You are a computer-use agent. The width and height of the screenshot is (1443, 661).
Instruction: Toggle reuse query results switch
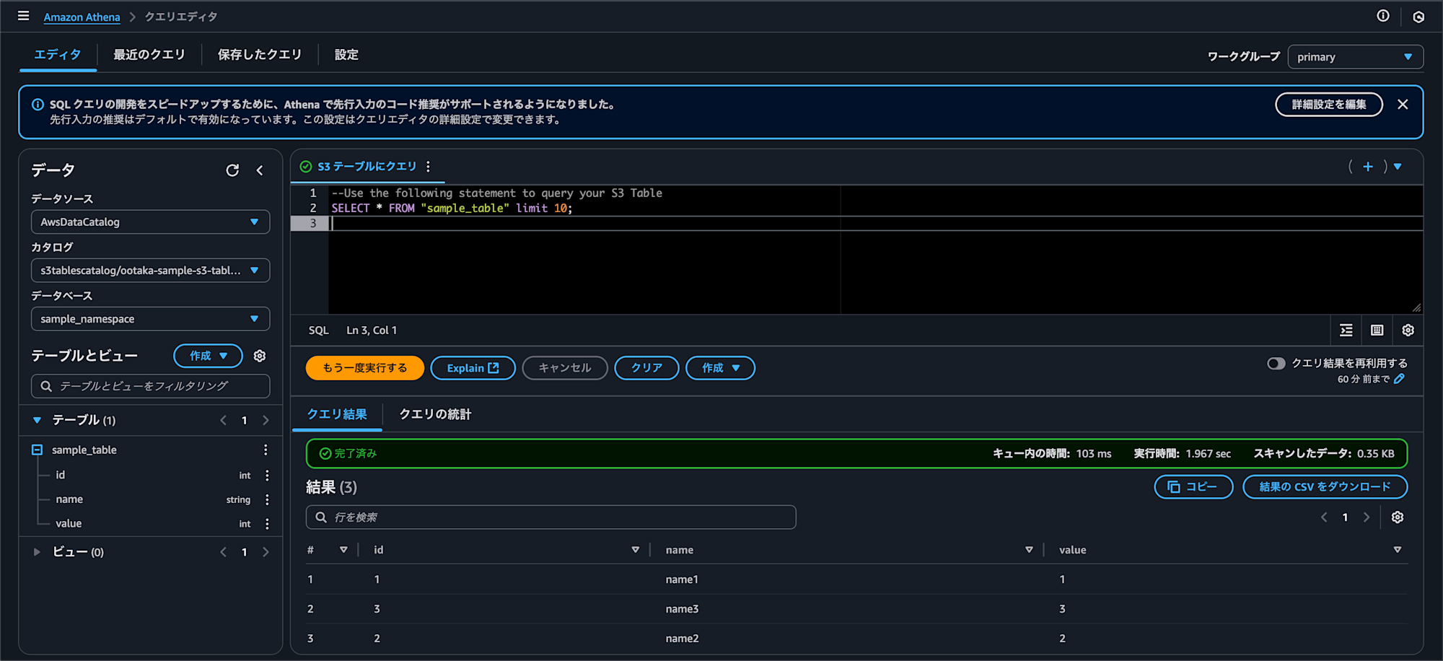tap(1276, 363)
